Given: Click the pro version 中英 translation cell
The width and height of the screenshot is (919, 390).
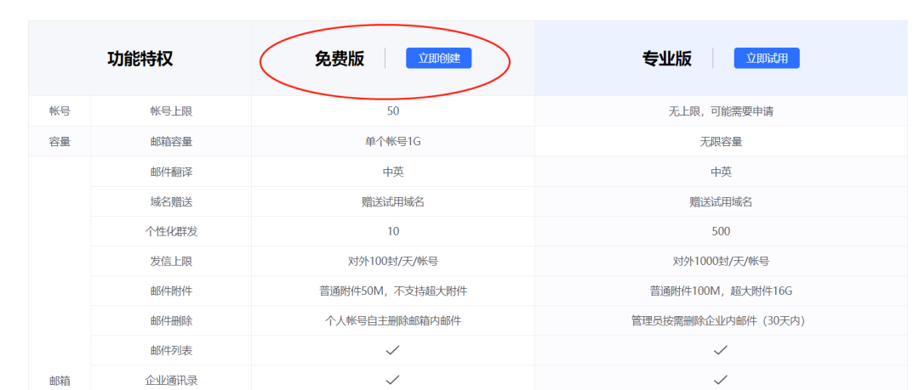Looking at the screenshot, I should point(721,172).
